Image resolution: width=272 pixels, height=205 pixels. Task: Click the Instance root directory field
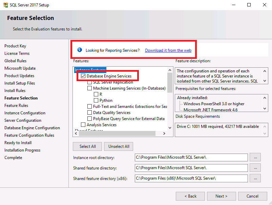(191, 157)
